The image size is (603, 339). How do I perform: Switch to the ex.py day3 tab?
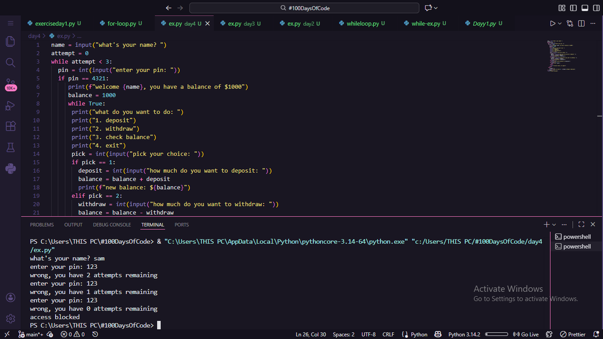click(241, 23)
